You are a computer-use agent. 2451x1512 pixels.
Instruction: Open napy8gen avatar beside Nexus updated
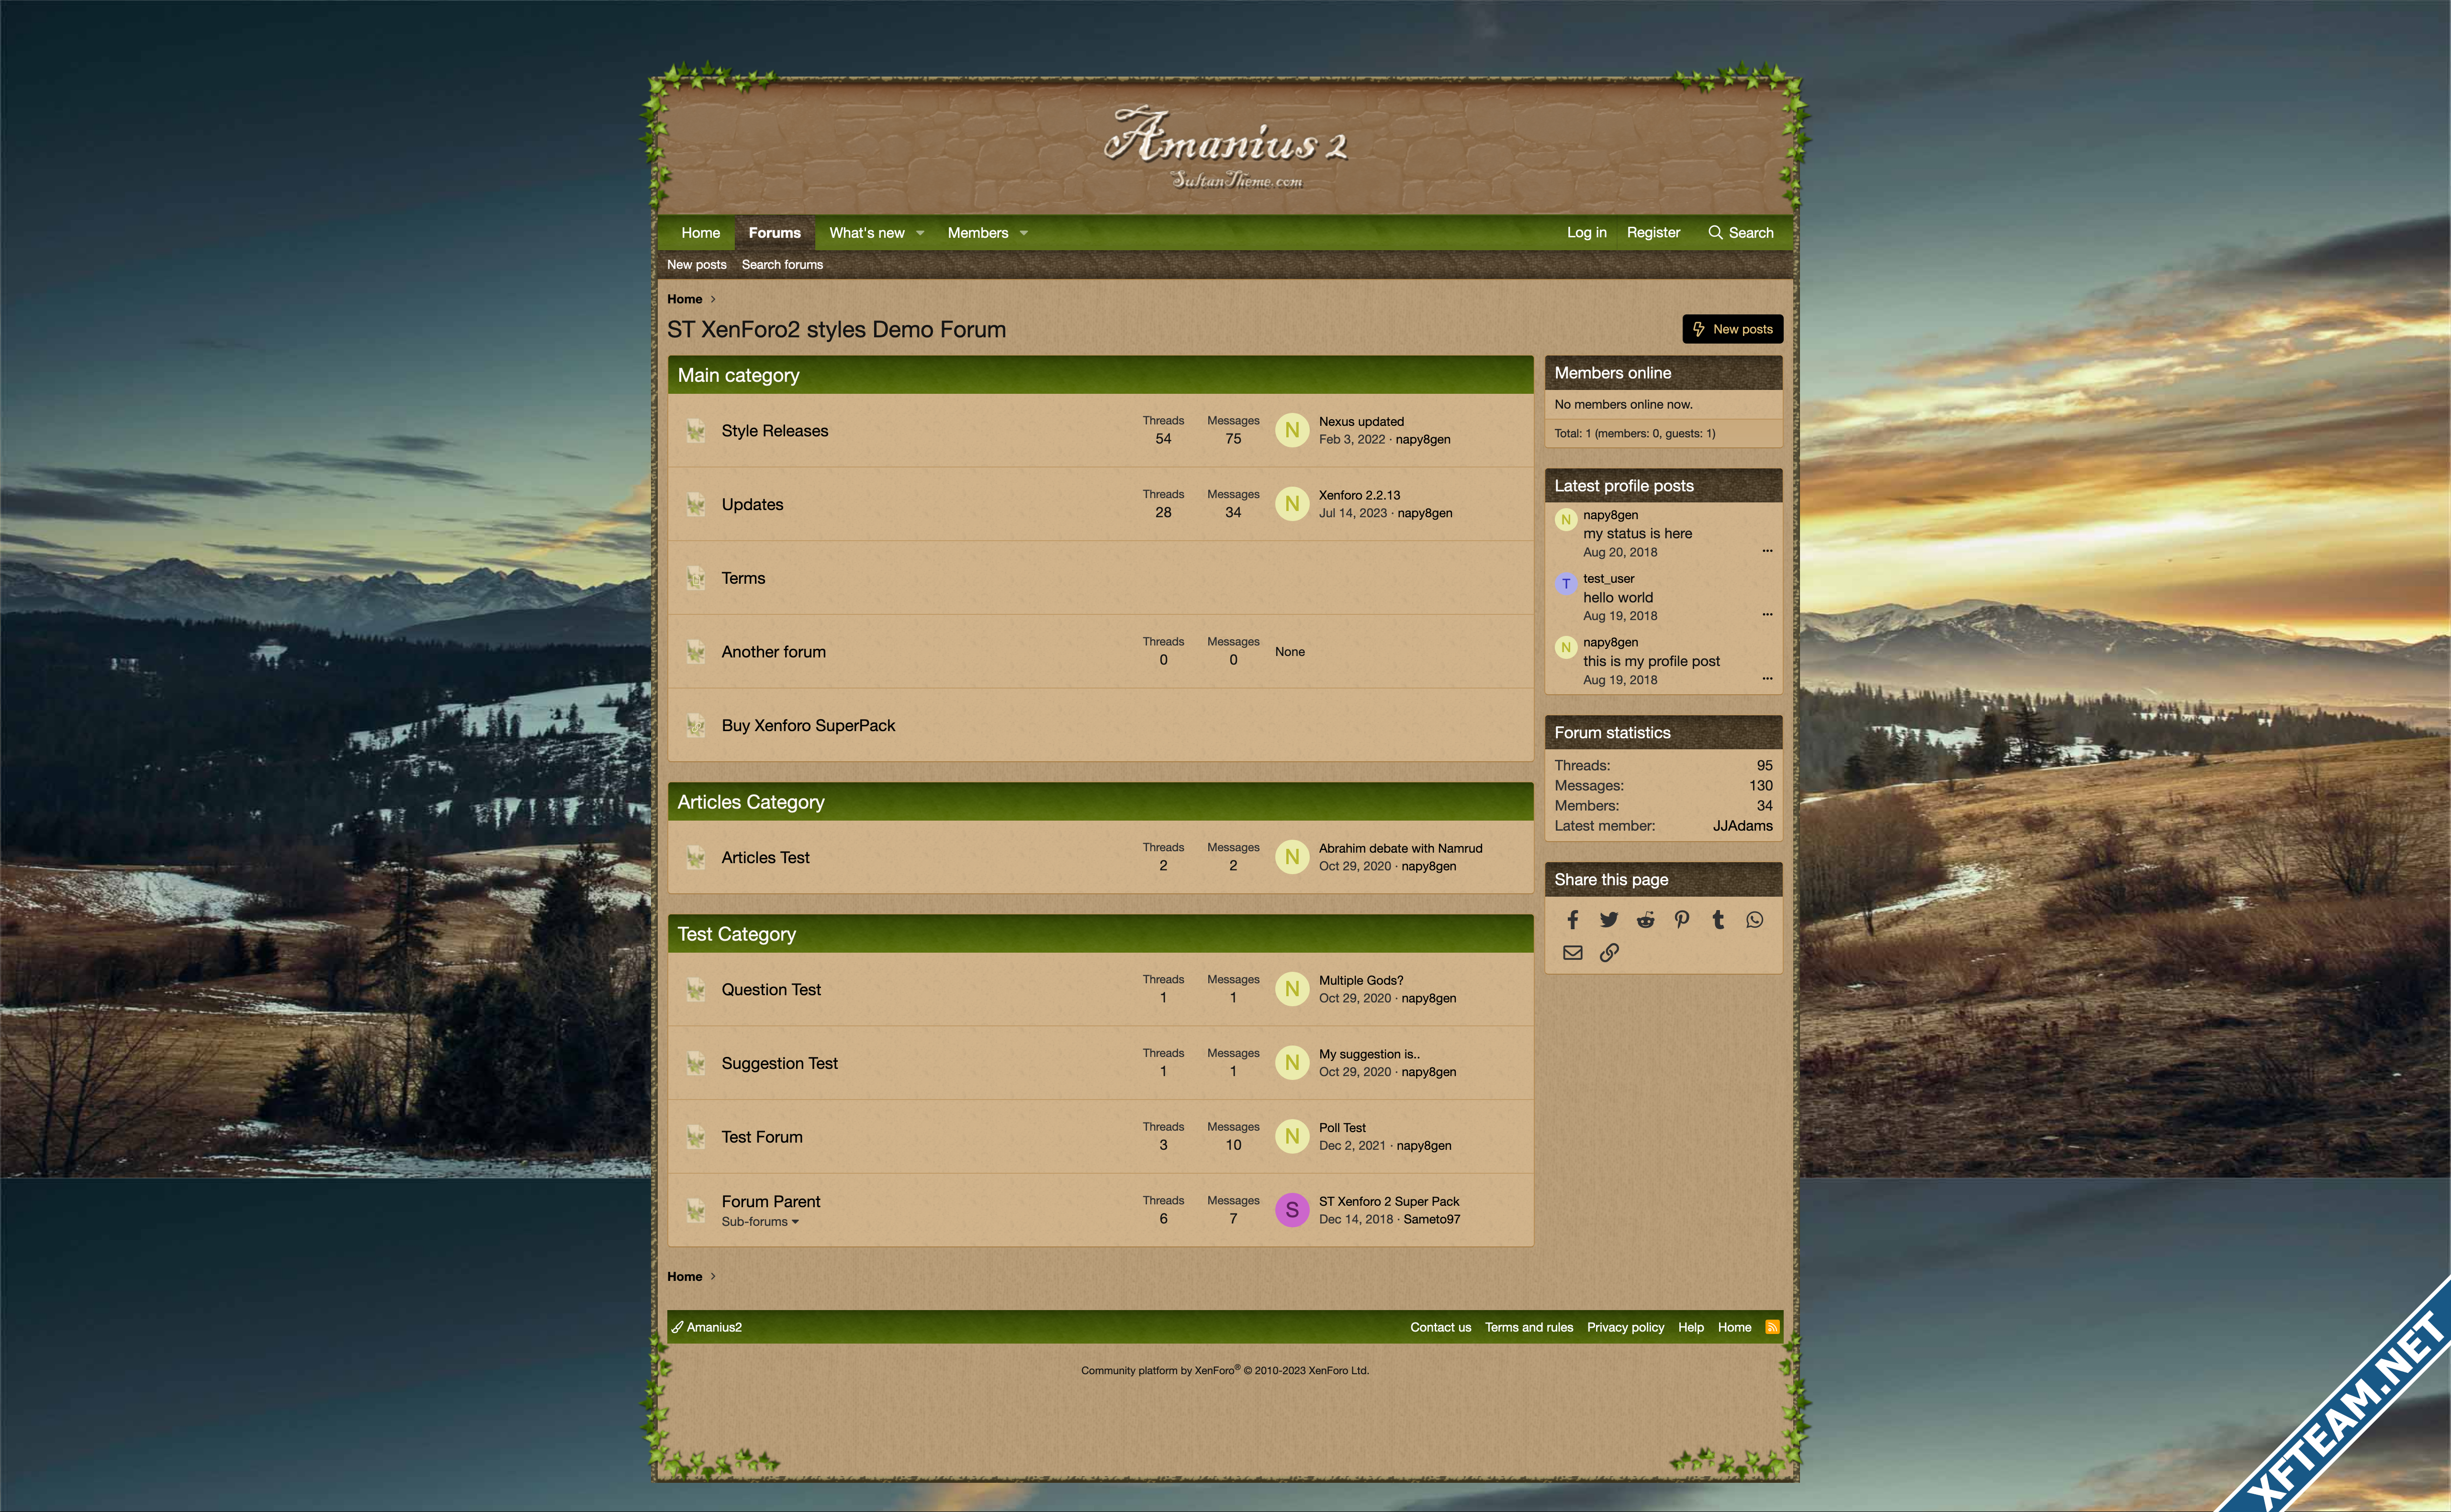(x=1292, y=431)
